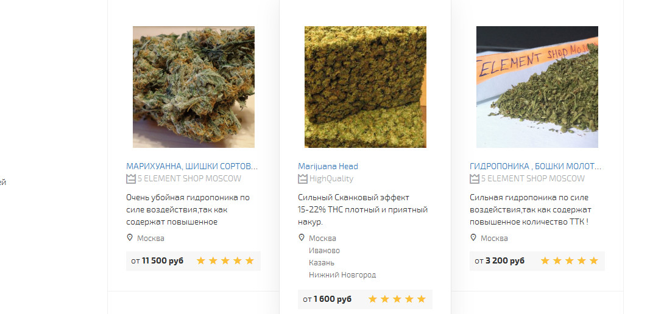Click the location pin in the first card
Screen dimensions: 650x314
pyautogui.click(x=130, y=238)
